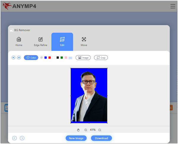The image size is (178, 144).
Task: Switch to the Home tab
Action: [x=19, y=42]
